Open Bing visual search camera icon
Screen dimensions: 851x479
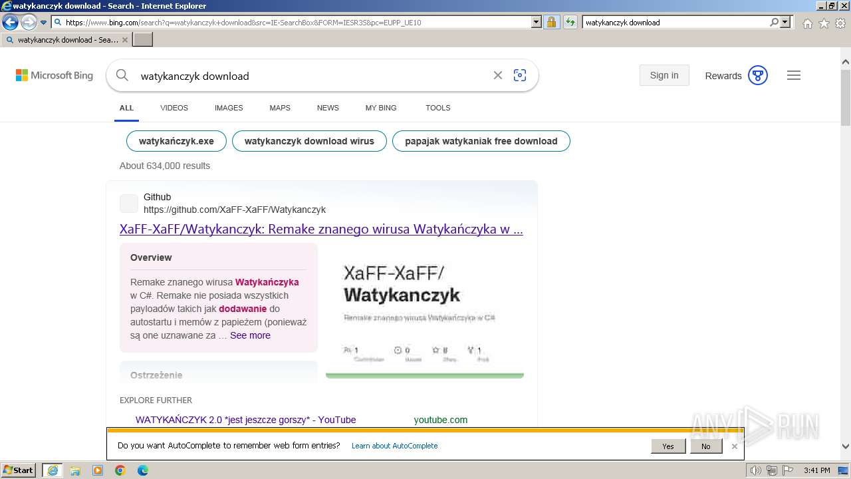click(520, 75)
